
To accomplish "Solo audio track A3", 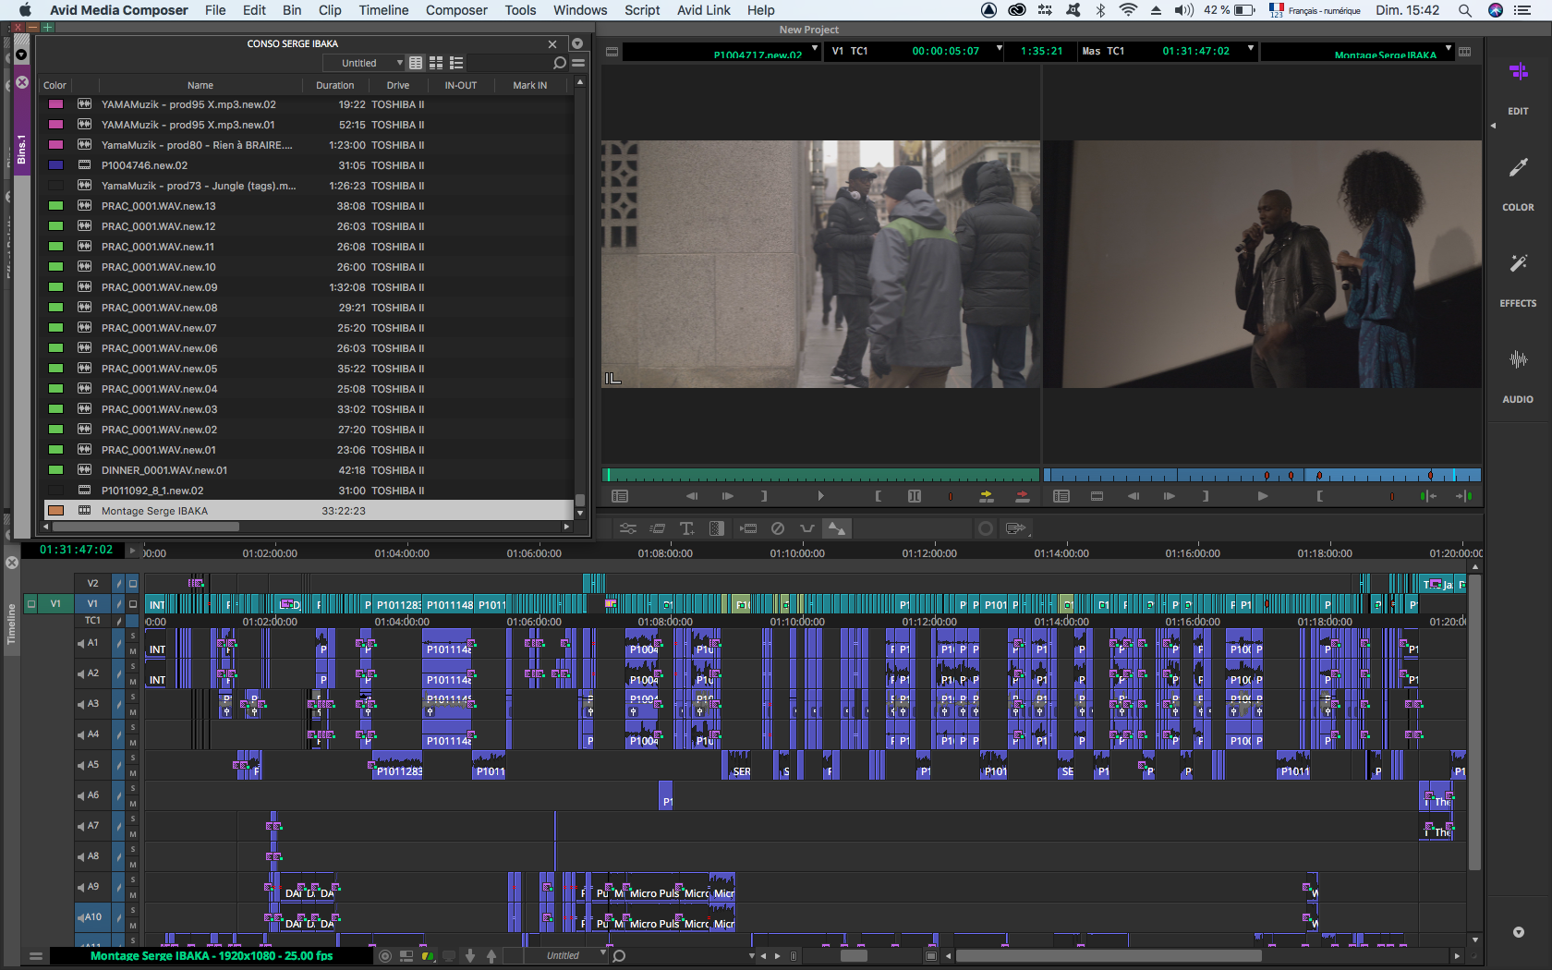I will click(x=133, y=697).
